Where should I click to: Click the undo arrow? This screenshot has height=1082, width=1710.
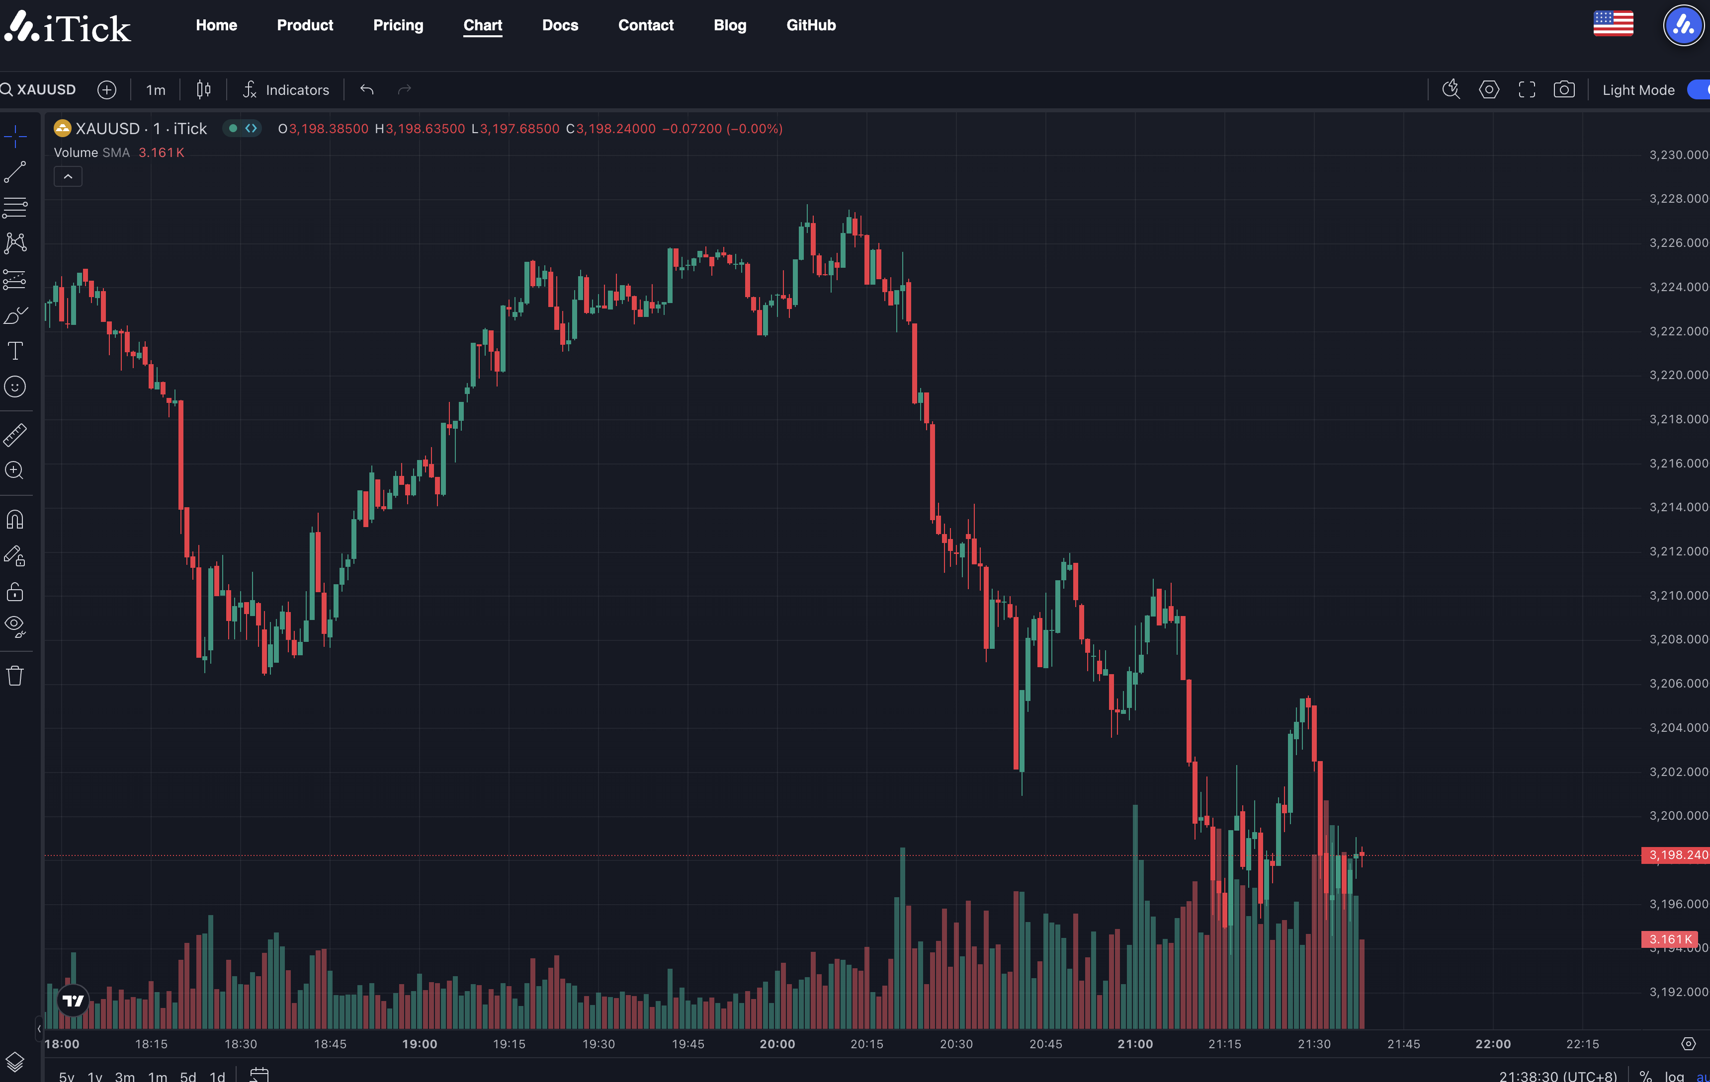pos(367,89)
